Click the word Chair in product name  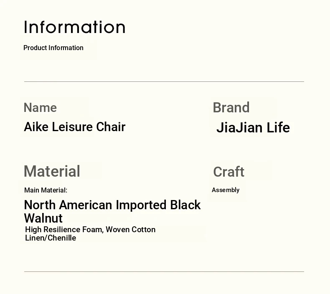pos(111,127)
